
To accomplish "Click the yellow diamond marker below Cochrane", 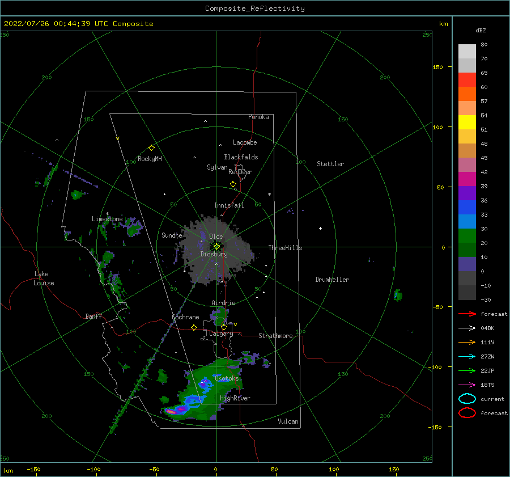I will (194, 327).
